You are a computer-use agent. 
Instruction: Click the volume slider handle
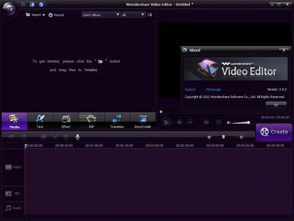pyautogui.click(x=249, y=123)
